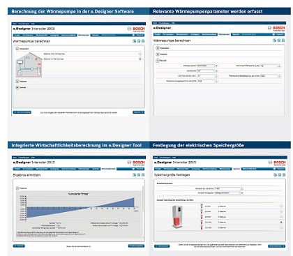This screenshot has width=293, height=256.
Task: Click the middle toolbar icon in the parameter window
Action: (x=279, y=40)
